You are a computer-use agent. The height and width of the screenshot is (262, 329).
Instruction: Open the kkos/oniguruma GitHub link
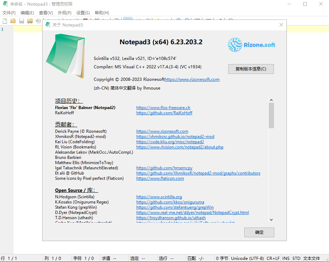click(x=170, y=202)
